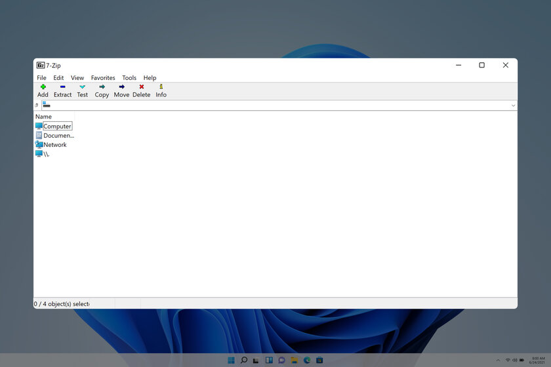The width and height of the screenshot is (551, 367).
Task: Click the Add toolbar icon
Action: pyautogui.click(x=43, y=87)
